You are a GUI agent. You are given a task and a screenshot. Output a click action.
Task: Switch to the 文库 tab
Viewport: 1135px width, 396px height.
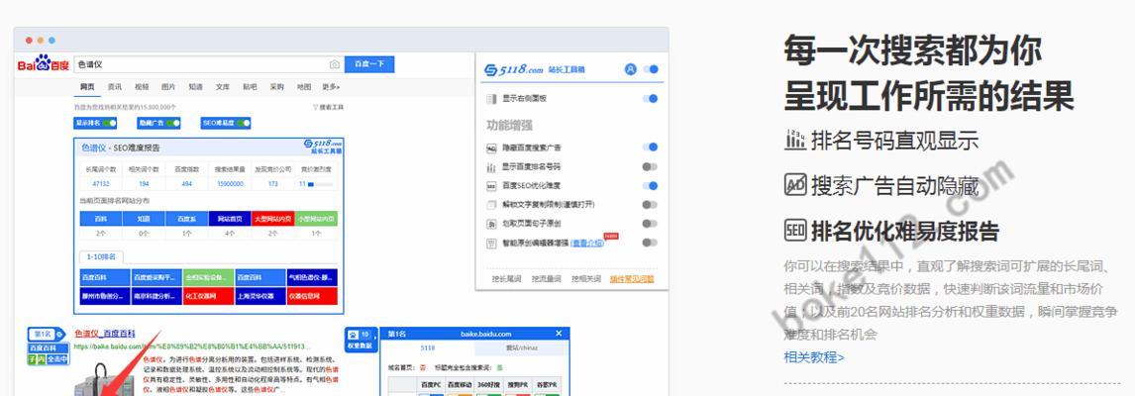222,87
